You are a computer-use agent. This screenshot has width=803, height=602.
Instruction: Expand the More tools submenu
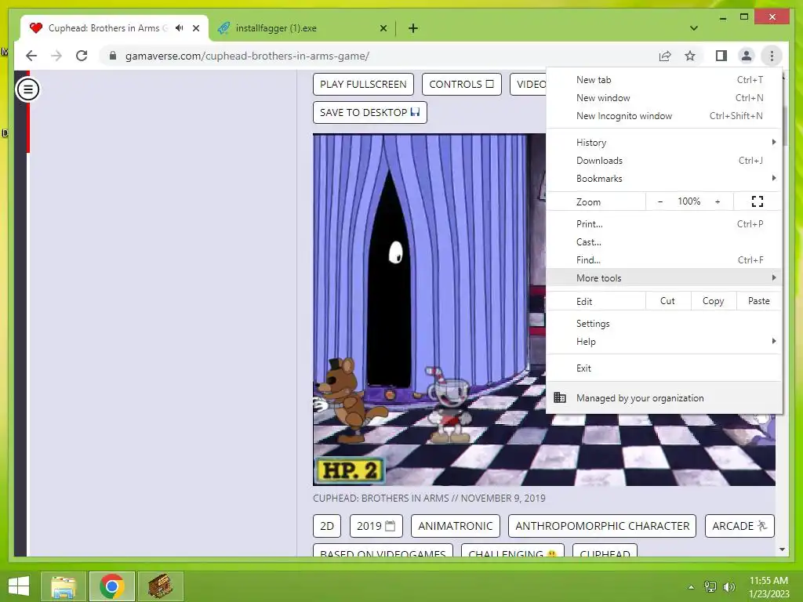click(x=664, y=277)
